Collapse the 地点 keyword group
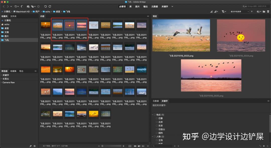 click(153, 114)
